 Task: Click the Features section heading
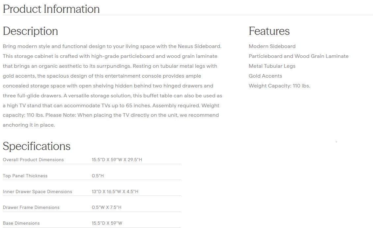click(269, 31)
